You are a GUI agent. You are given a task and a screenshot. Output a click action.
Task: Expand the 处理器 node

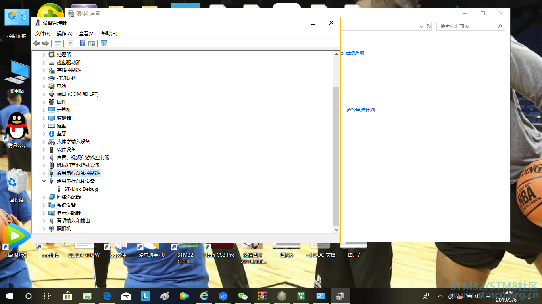point(44,55)
